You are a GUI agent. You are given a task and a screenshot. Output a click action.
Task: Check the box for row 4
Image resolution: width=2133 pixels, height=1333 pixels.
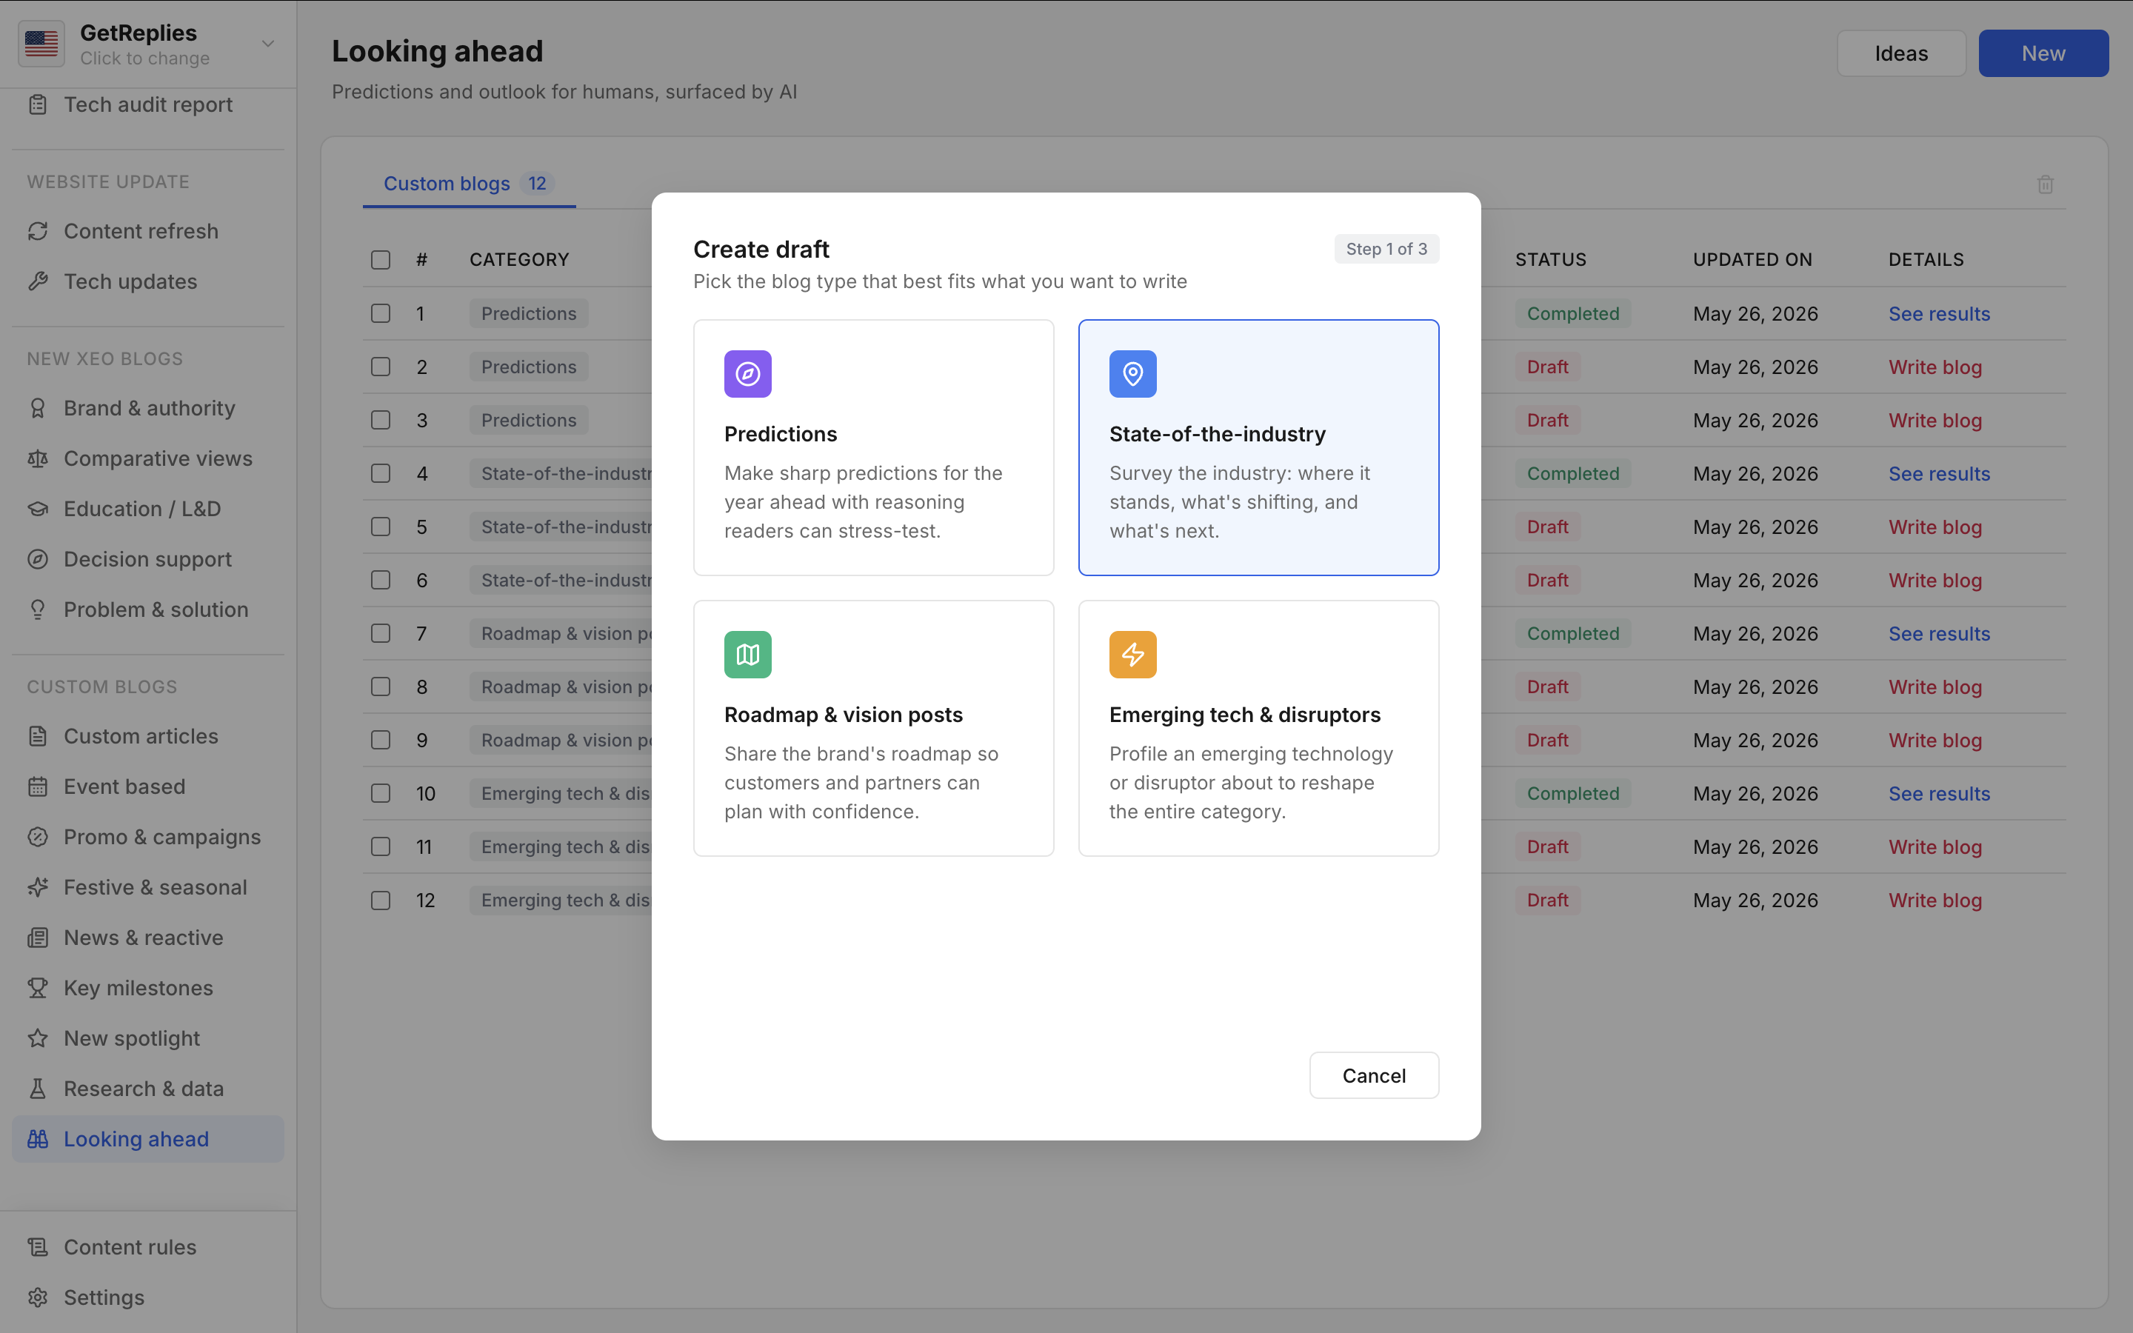pyautogui.click(x=381, y=473)
